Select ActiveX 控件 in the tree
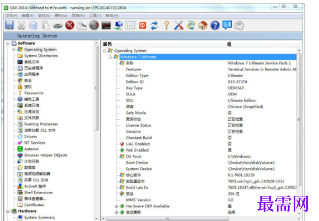The image size is (319, 221). pyautogui.click(x=35, y=186)
